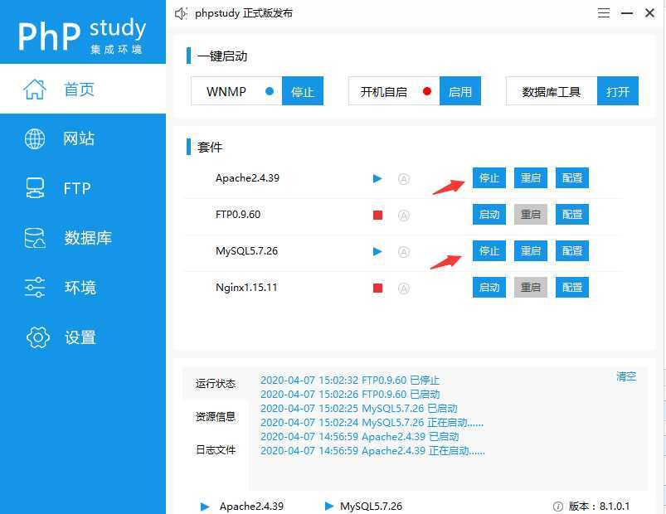666x514 pixels.
Task: Select the 数据库 sidebar section
Action: [83, 238]
